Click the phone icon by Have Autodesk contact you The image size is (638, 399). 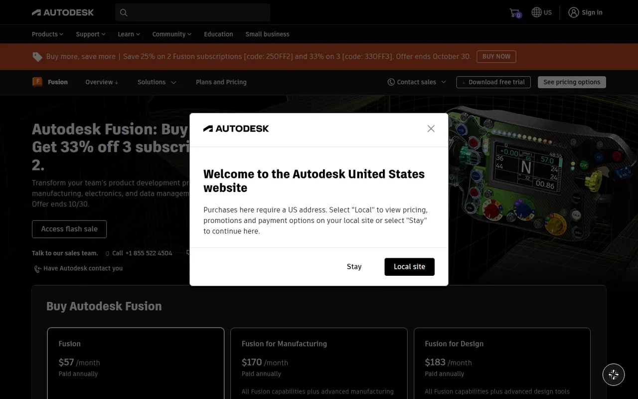[x=37, y=269]
